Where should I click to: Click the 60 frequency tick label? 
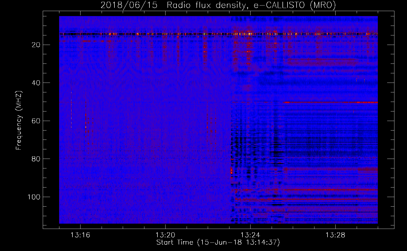pos(36,121)
